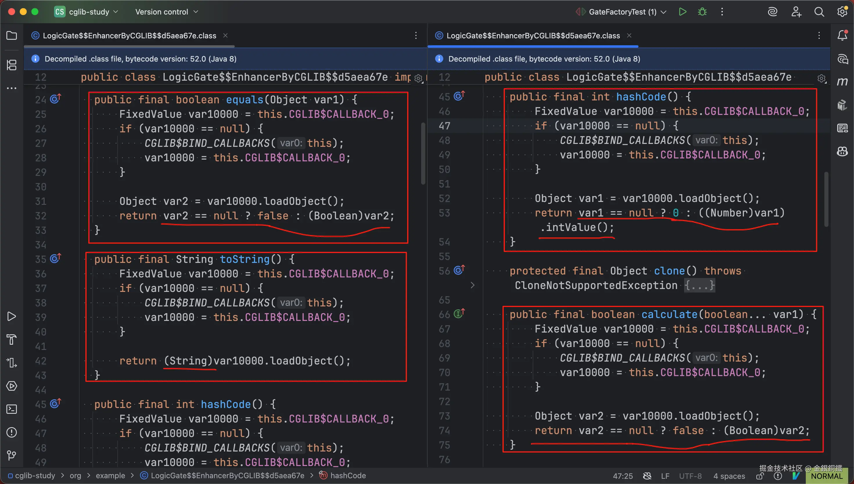Open Search Everywhere magnifier
This screenshot has height=484, width=854.
819,12
